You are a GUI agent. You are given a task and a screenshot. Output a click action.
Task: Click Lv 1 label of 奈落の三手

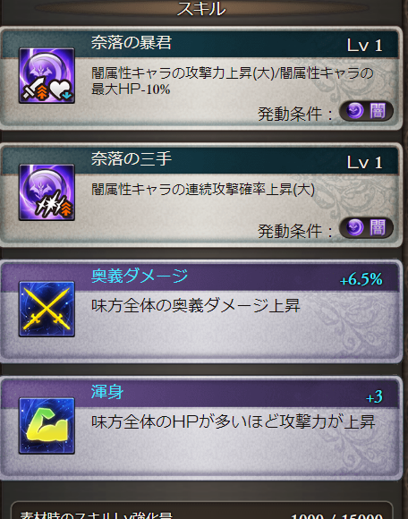(364, 163)
